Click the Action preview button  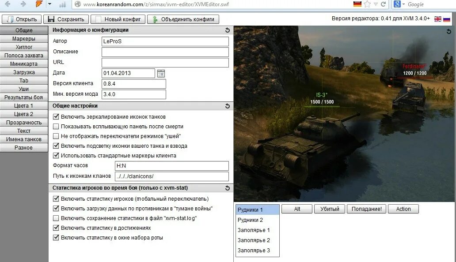tap(403, 209)
